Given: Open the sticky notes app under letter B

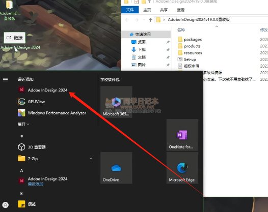Looking at the screenshot, I should point(26,204).
